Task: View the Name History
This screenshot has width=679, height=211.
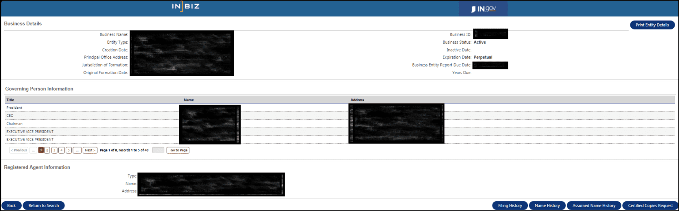Action: [547, 206]
